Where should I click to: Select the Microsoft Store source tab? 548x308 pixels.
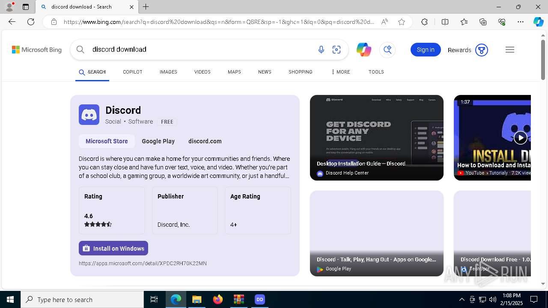point(107,141)
